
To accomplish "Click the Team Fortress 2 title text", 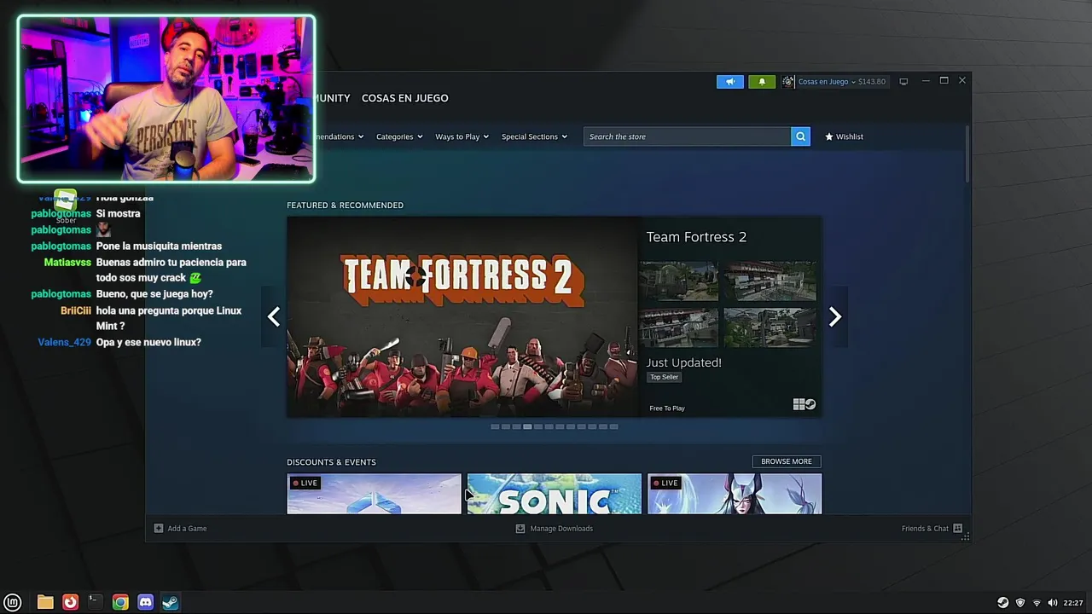I will point(696,237).
